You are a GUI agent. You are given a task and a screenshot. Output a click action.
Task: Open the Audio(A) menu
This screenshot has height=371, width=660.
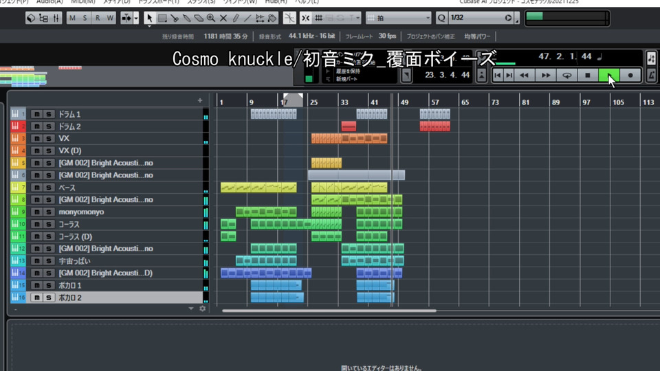click(49, 1)
